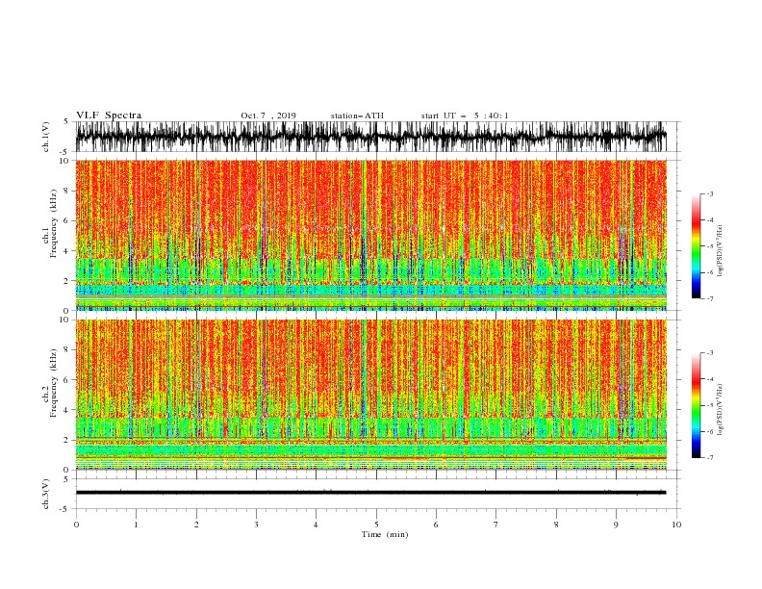This screenshot has width=762, height=589.
Task: Click the time axis tick label '5'
Action: 376,525
